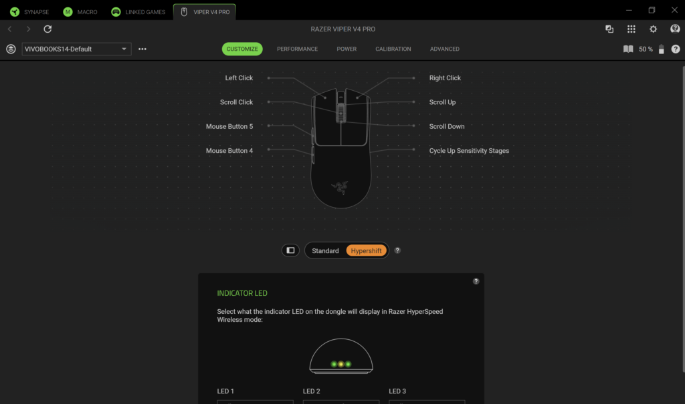The height and width of the screenshot is (404, 685).
Task: Click the Macro M icon
Action: click(x=68, y=12)
